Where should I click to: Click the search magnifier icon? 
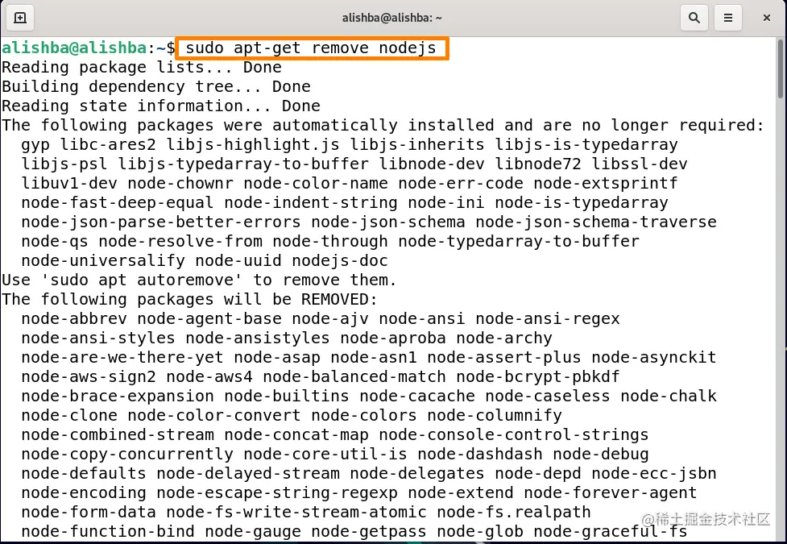click(694, 17)
